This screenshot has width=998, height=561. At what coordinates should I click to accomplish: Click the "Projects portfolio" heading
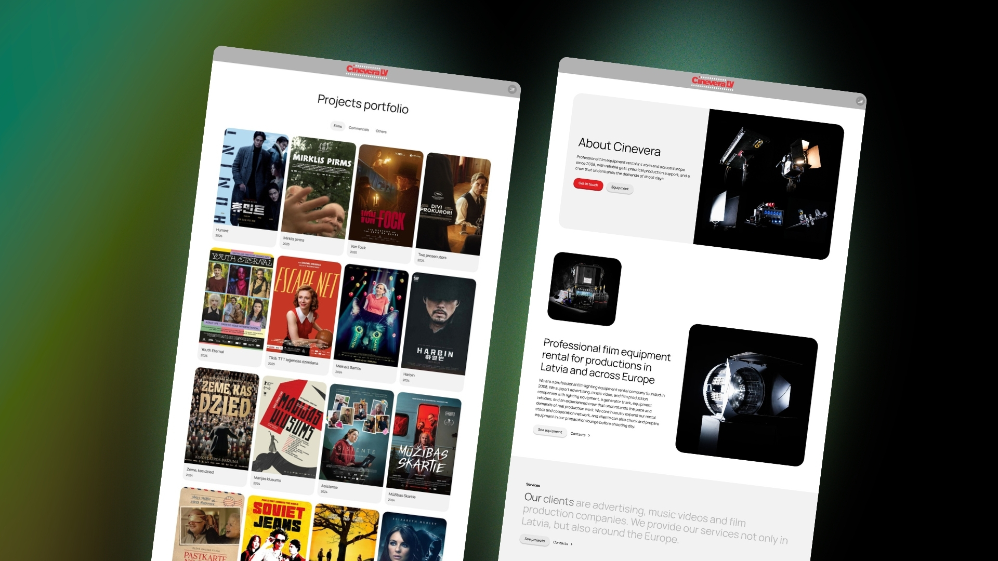363,104
